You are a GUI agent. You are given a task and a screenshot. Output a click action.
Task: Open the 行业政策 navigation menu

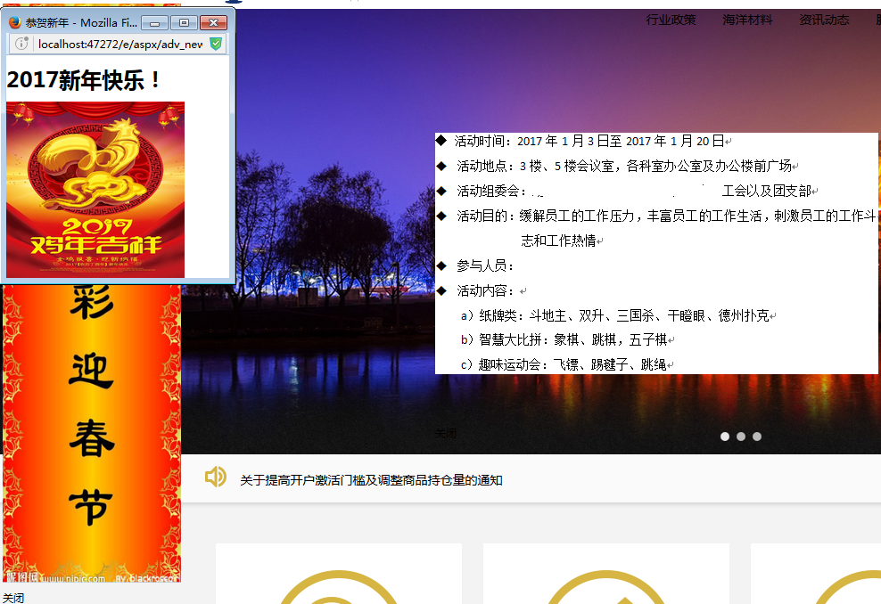click(671, 20)
